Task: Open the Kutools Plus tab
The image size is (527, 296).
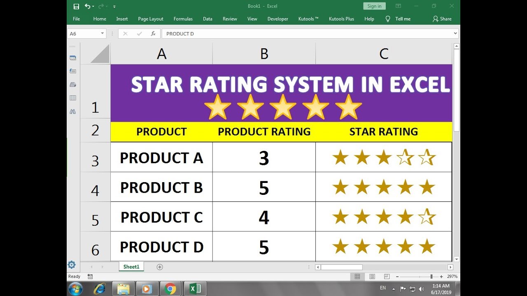Action: (x=341, y=19)
